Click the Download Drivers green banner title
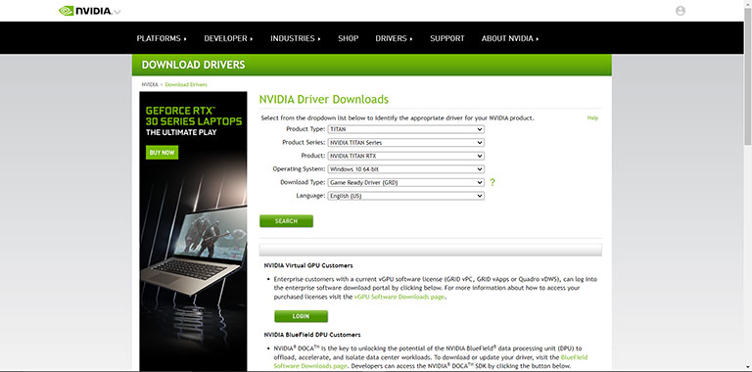Viewport: 752px width, 372px height. [193, 65]
